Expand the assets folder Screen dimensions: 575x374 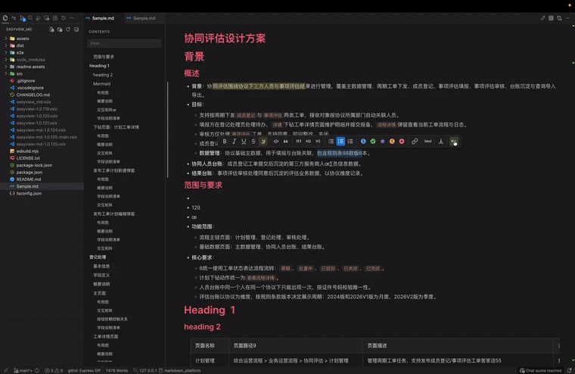[42, 39]
